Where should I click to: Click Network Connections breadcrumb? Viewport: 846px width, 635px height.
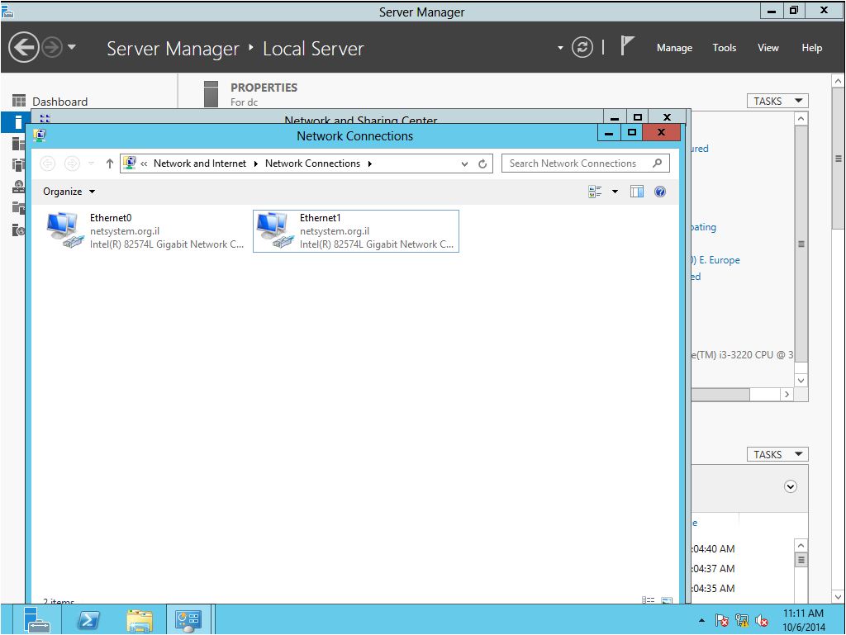312,163
